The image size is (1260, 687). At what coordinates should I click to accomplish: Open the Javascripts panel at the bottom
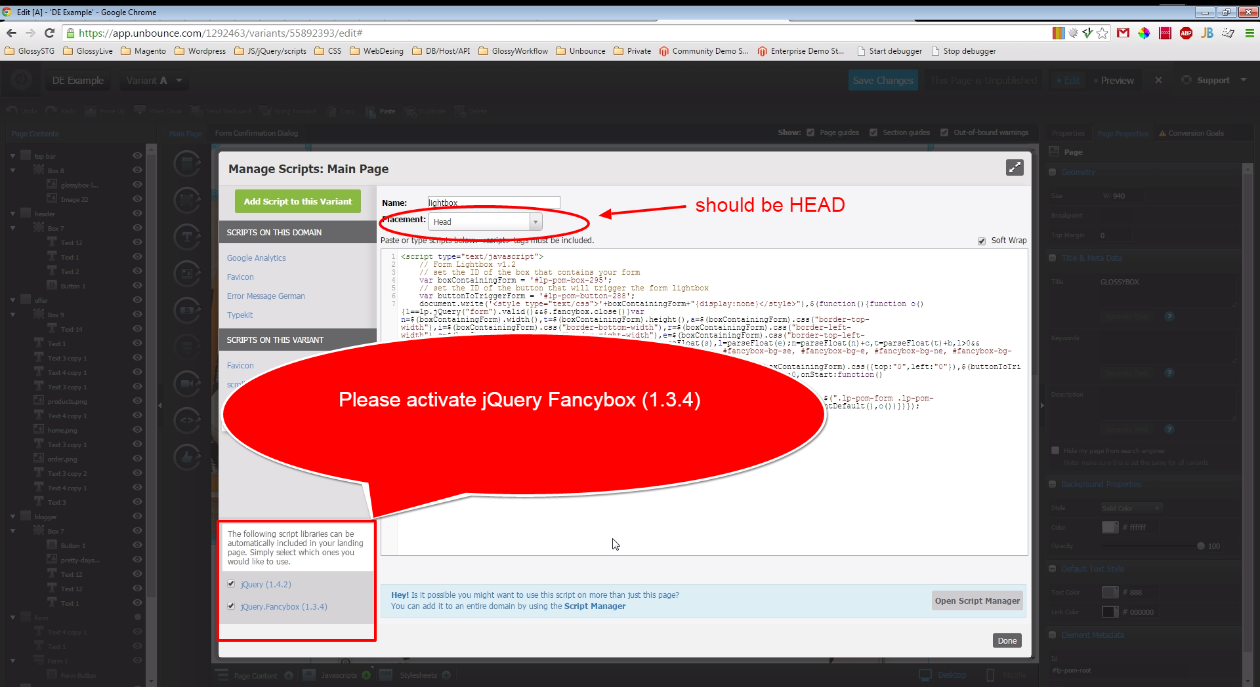pos(338,675)
